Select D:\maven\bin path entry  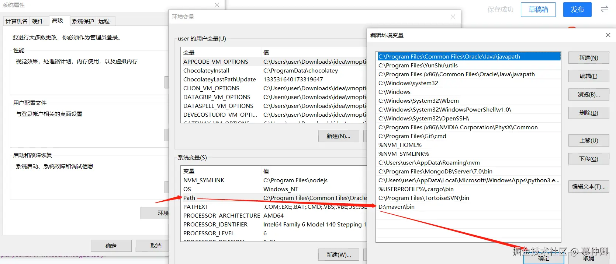pos(468,207)
